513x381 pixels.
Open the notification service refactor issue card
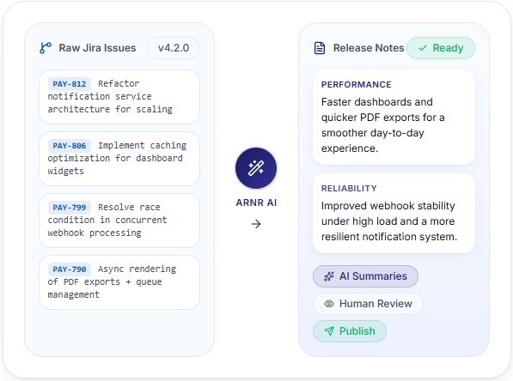[119, 97]
